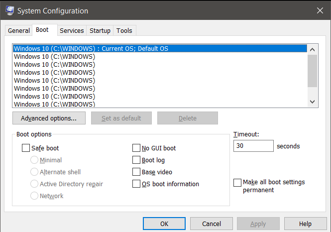Open the Tools tab
Viewport: 331px width, 232px height.
click(124, 30)
